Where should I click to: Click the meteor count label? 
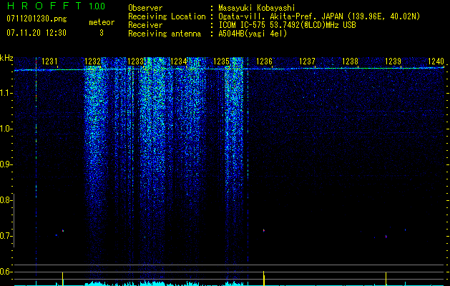(102, 22)
